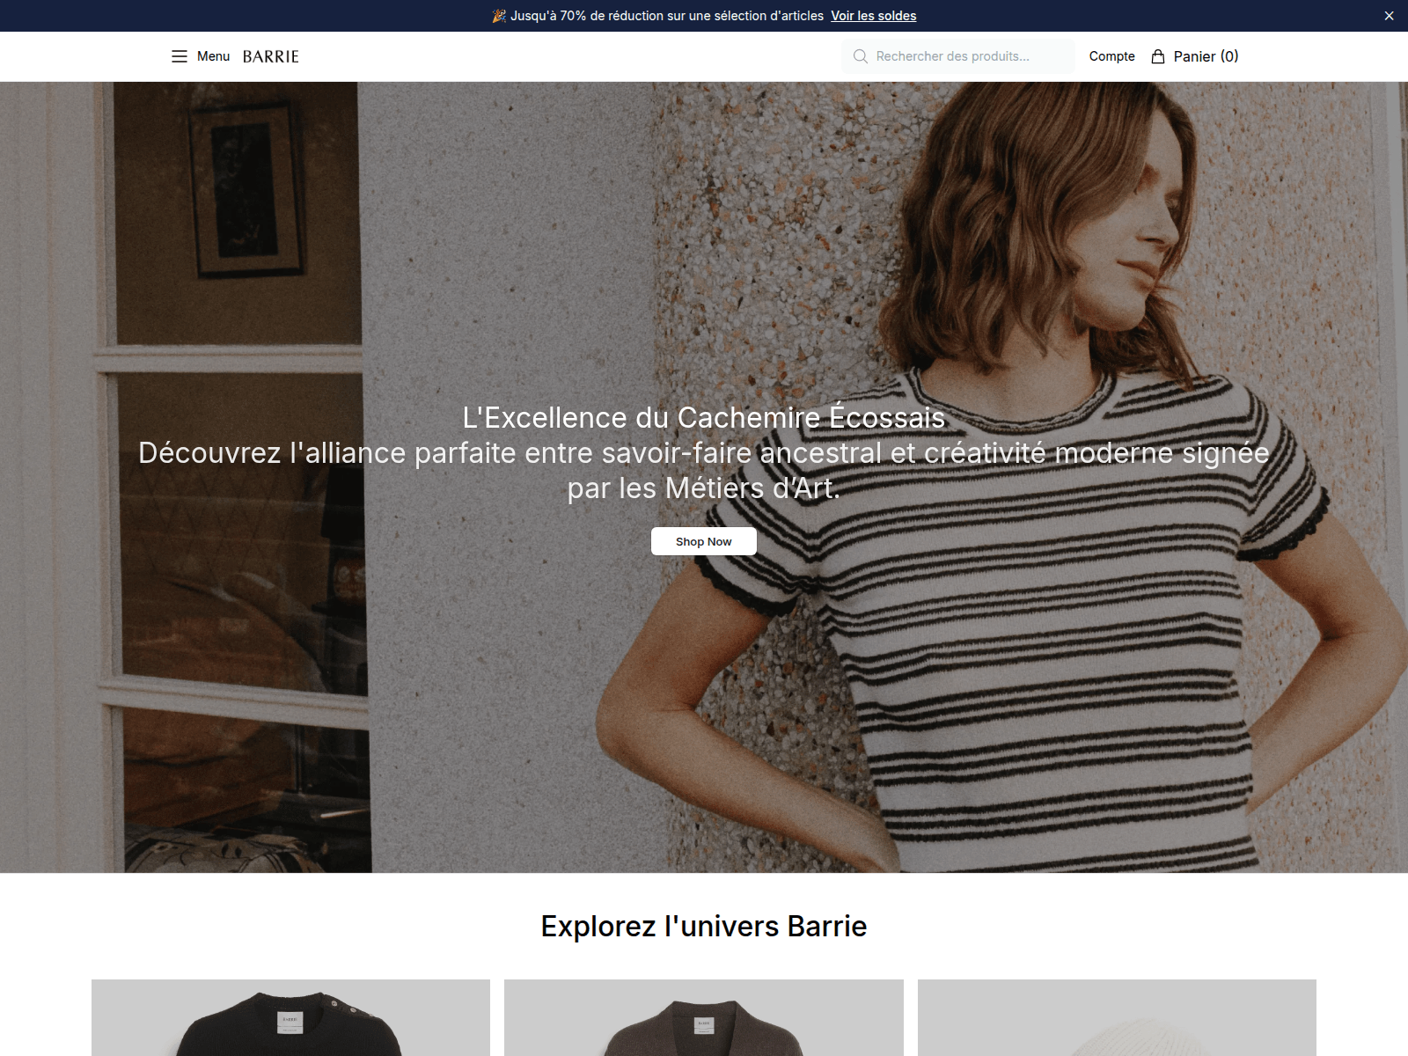1408x1056 pixels.
Task: Follow the Voir les soldes link
Action: [873, 16]
